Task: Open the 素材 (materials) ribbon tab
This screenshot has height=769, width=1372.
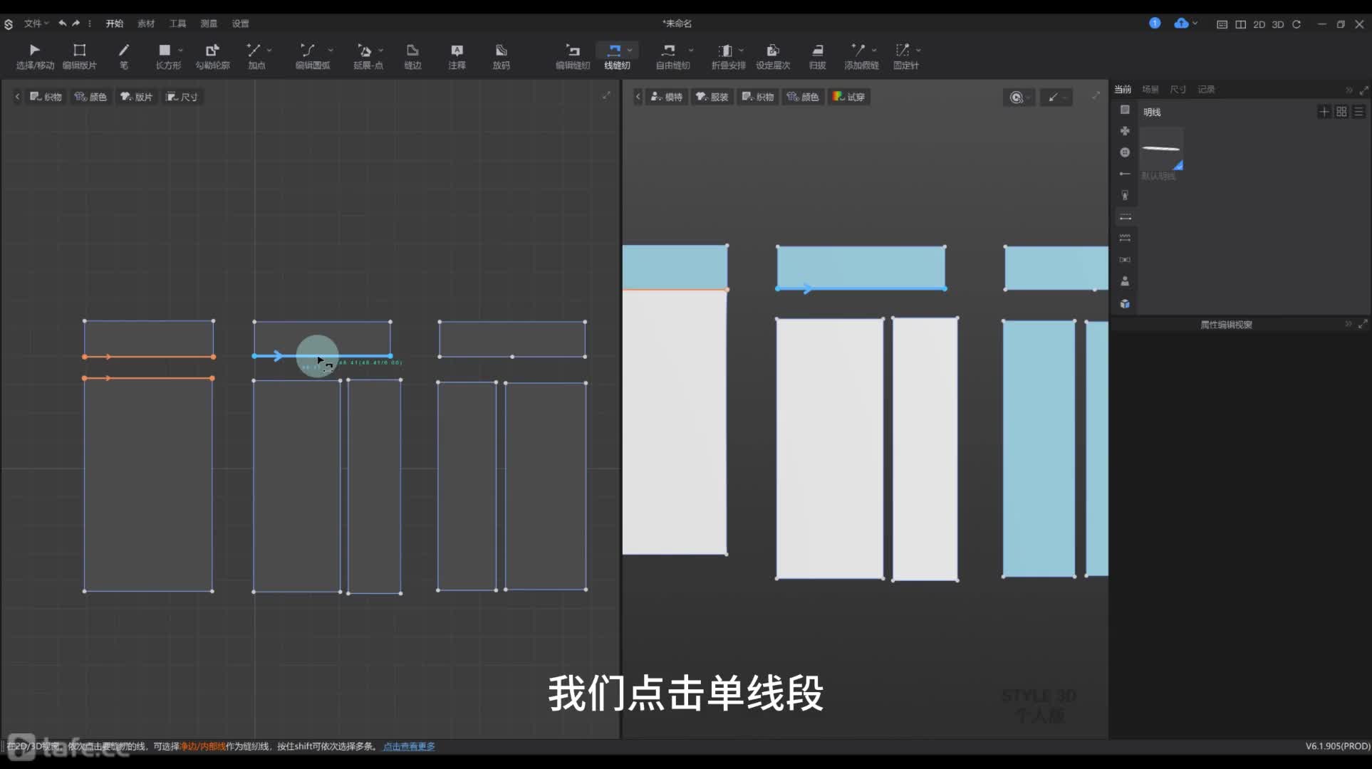Action: coord(146,23)
